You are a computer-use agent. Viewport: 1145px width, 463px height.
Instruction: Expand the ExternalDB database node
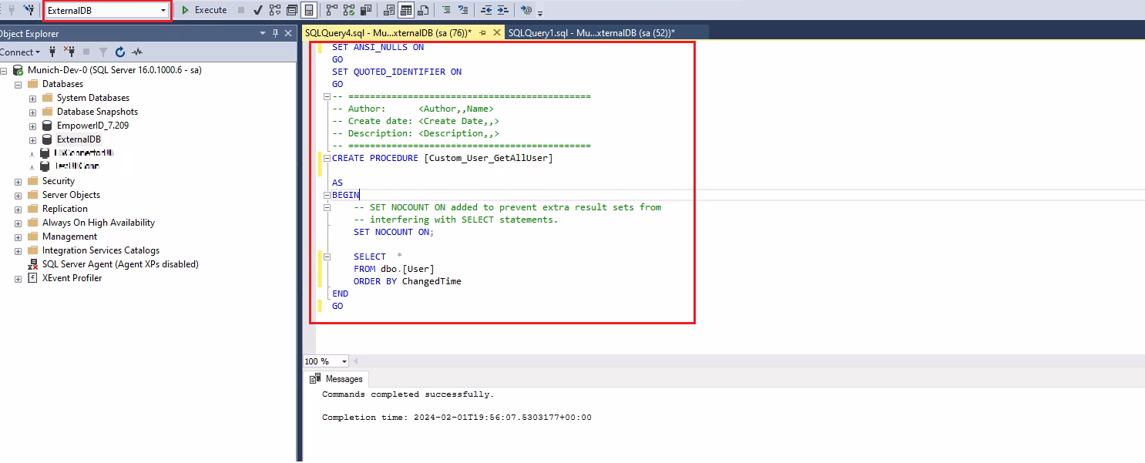coord(32,139)
